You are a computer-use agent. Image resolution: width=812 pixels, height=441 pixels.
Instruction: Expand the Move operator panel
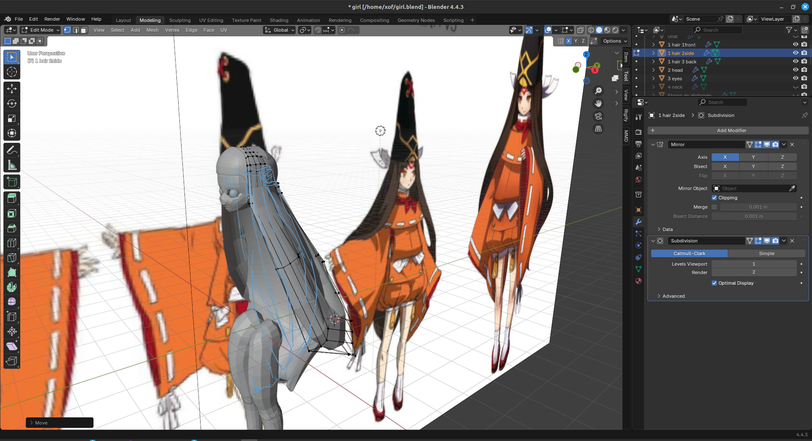click(x=59, y=423)
